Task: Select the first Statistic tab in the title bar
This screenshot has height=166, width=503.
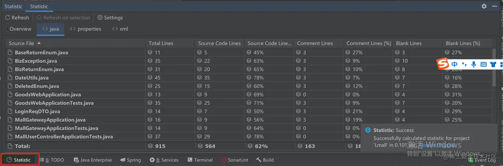Action: (13, 6)
